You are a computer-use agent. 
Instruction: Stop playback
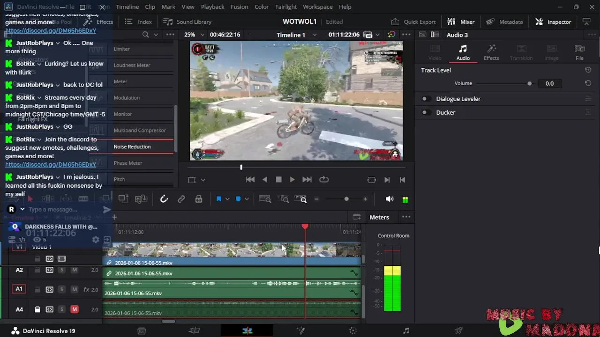278,179
